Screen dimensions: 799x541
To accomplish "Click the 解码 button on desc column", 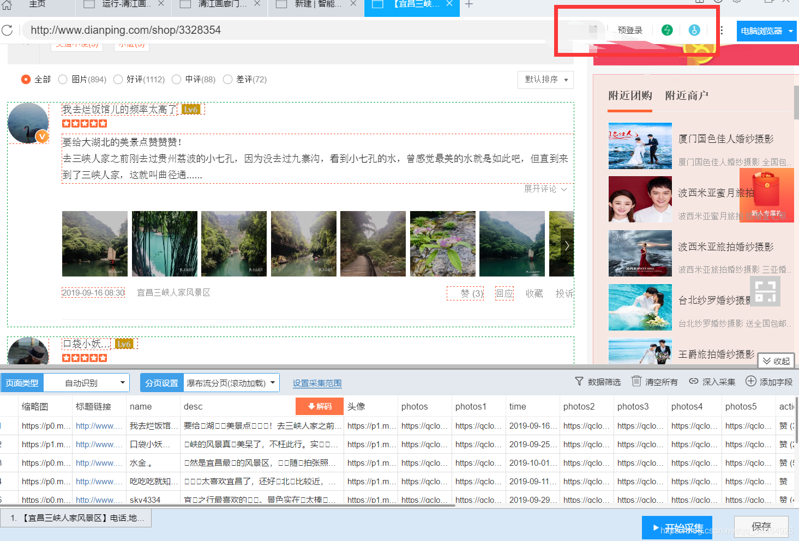I will pos(320,406).
